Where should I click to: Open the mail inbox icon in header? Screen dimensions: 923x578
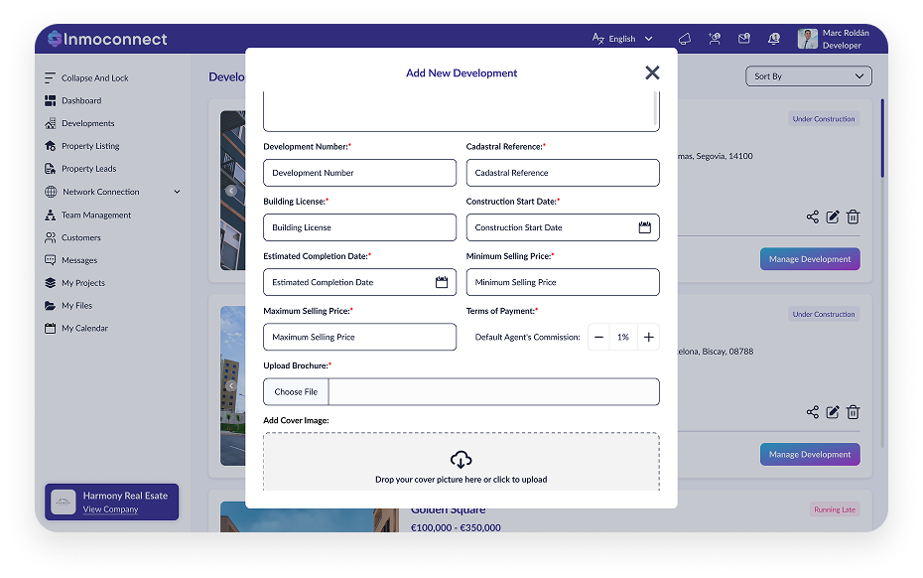(x=744, y=39)
